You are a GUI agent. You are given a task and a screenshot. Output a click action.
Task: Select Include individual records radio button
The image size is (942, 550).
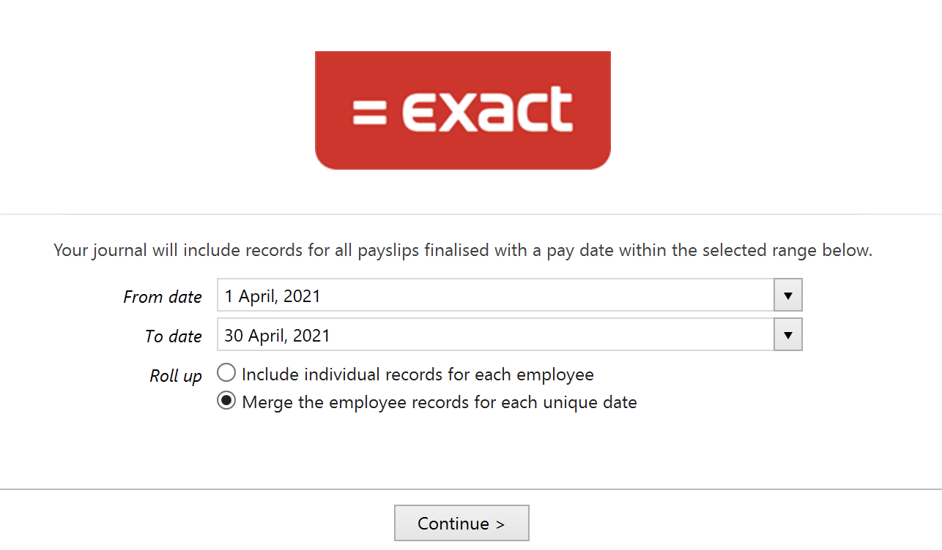226,373
